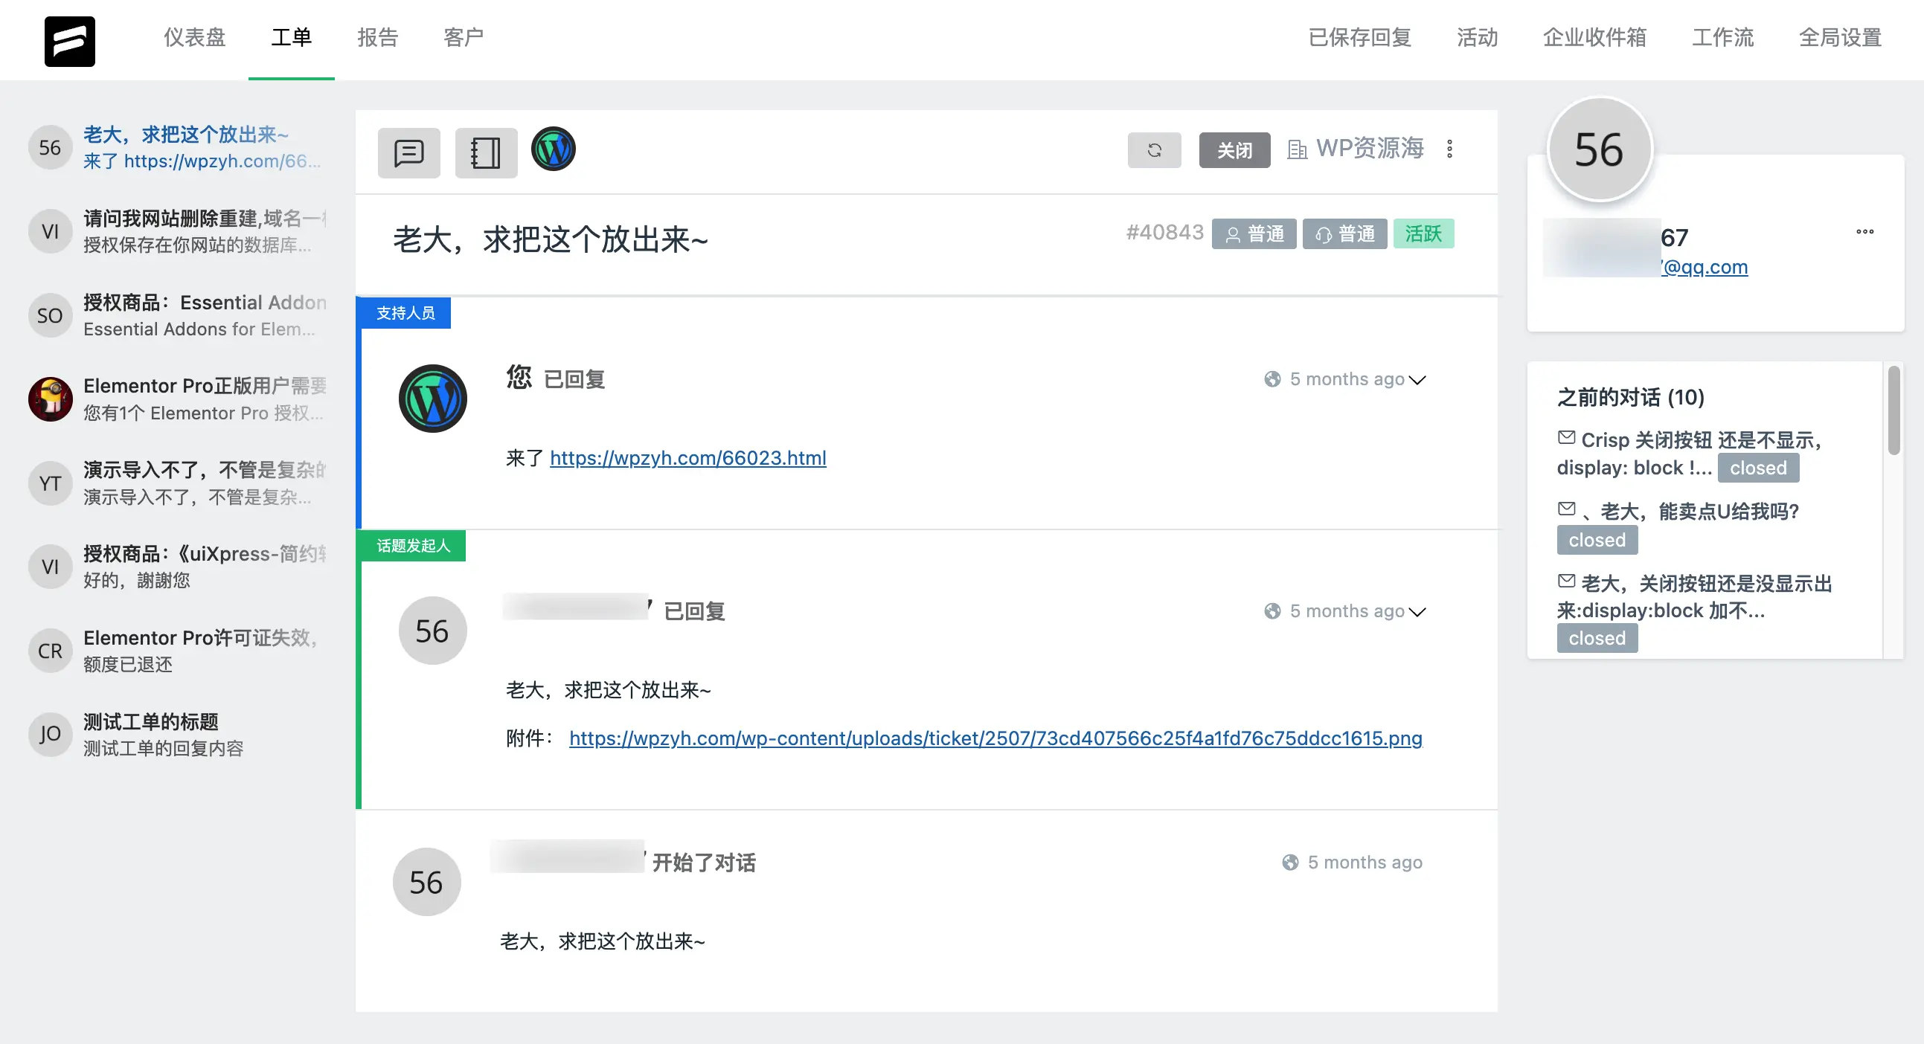Open 活动 in the top navigation
The image size is (1924, 1044).
[1477, 37]
